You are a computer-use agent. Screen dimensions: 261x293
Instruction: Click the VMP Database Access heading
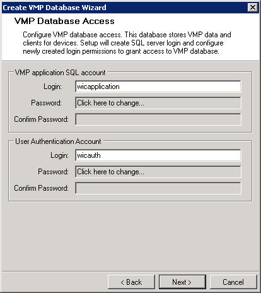coord(64,21)
